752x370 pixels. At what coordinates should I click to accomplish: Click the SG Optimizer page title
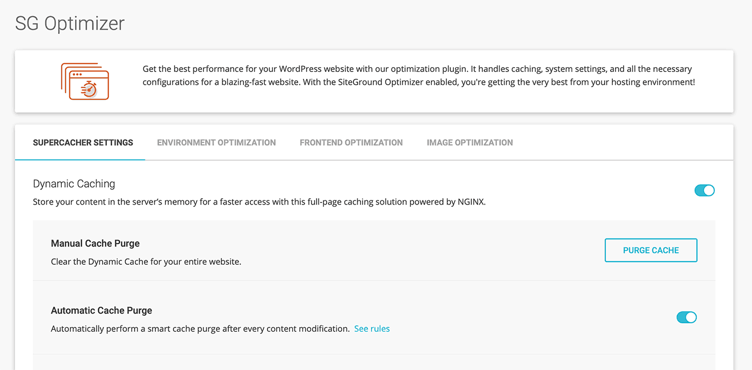click(70, 24)
